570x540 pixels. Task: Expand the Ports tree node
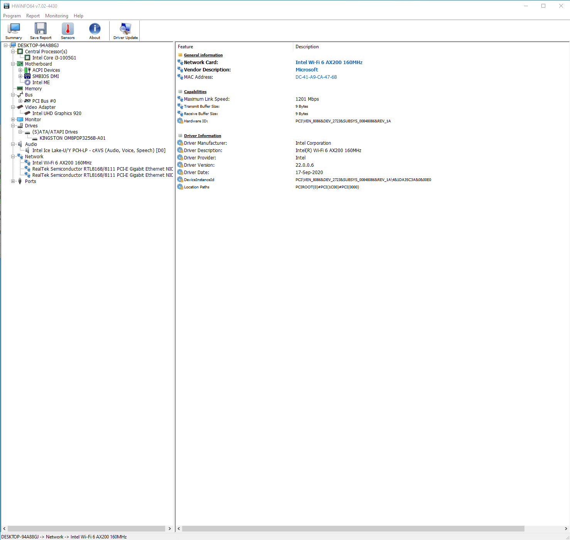click(x=13, y=181)
